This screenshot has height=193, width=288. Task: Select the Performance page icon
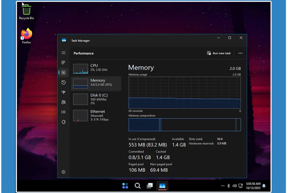64,73
